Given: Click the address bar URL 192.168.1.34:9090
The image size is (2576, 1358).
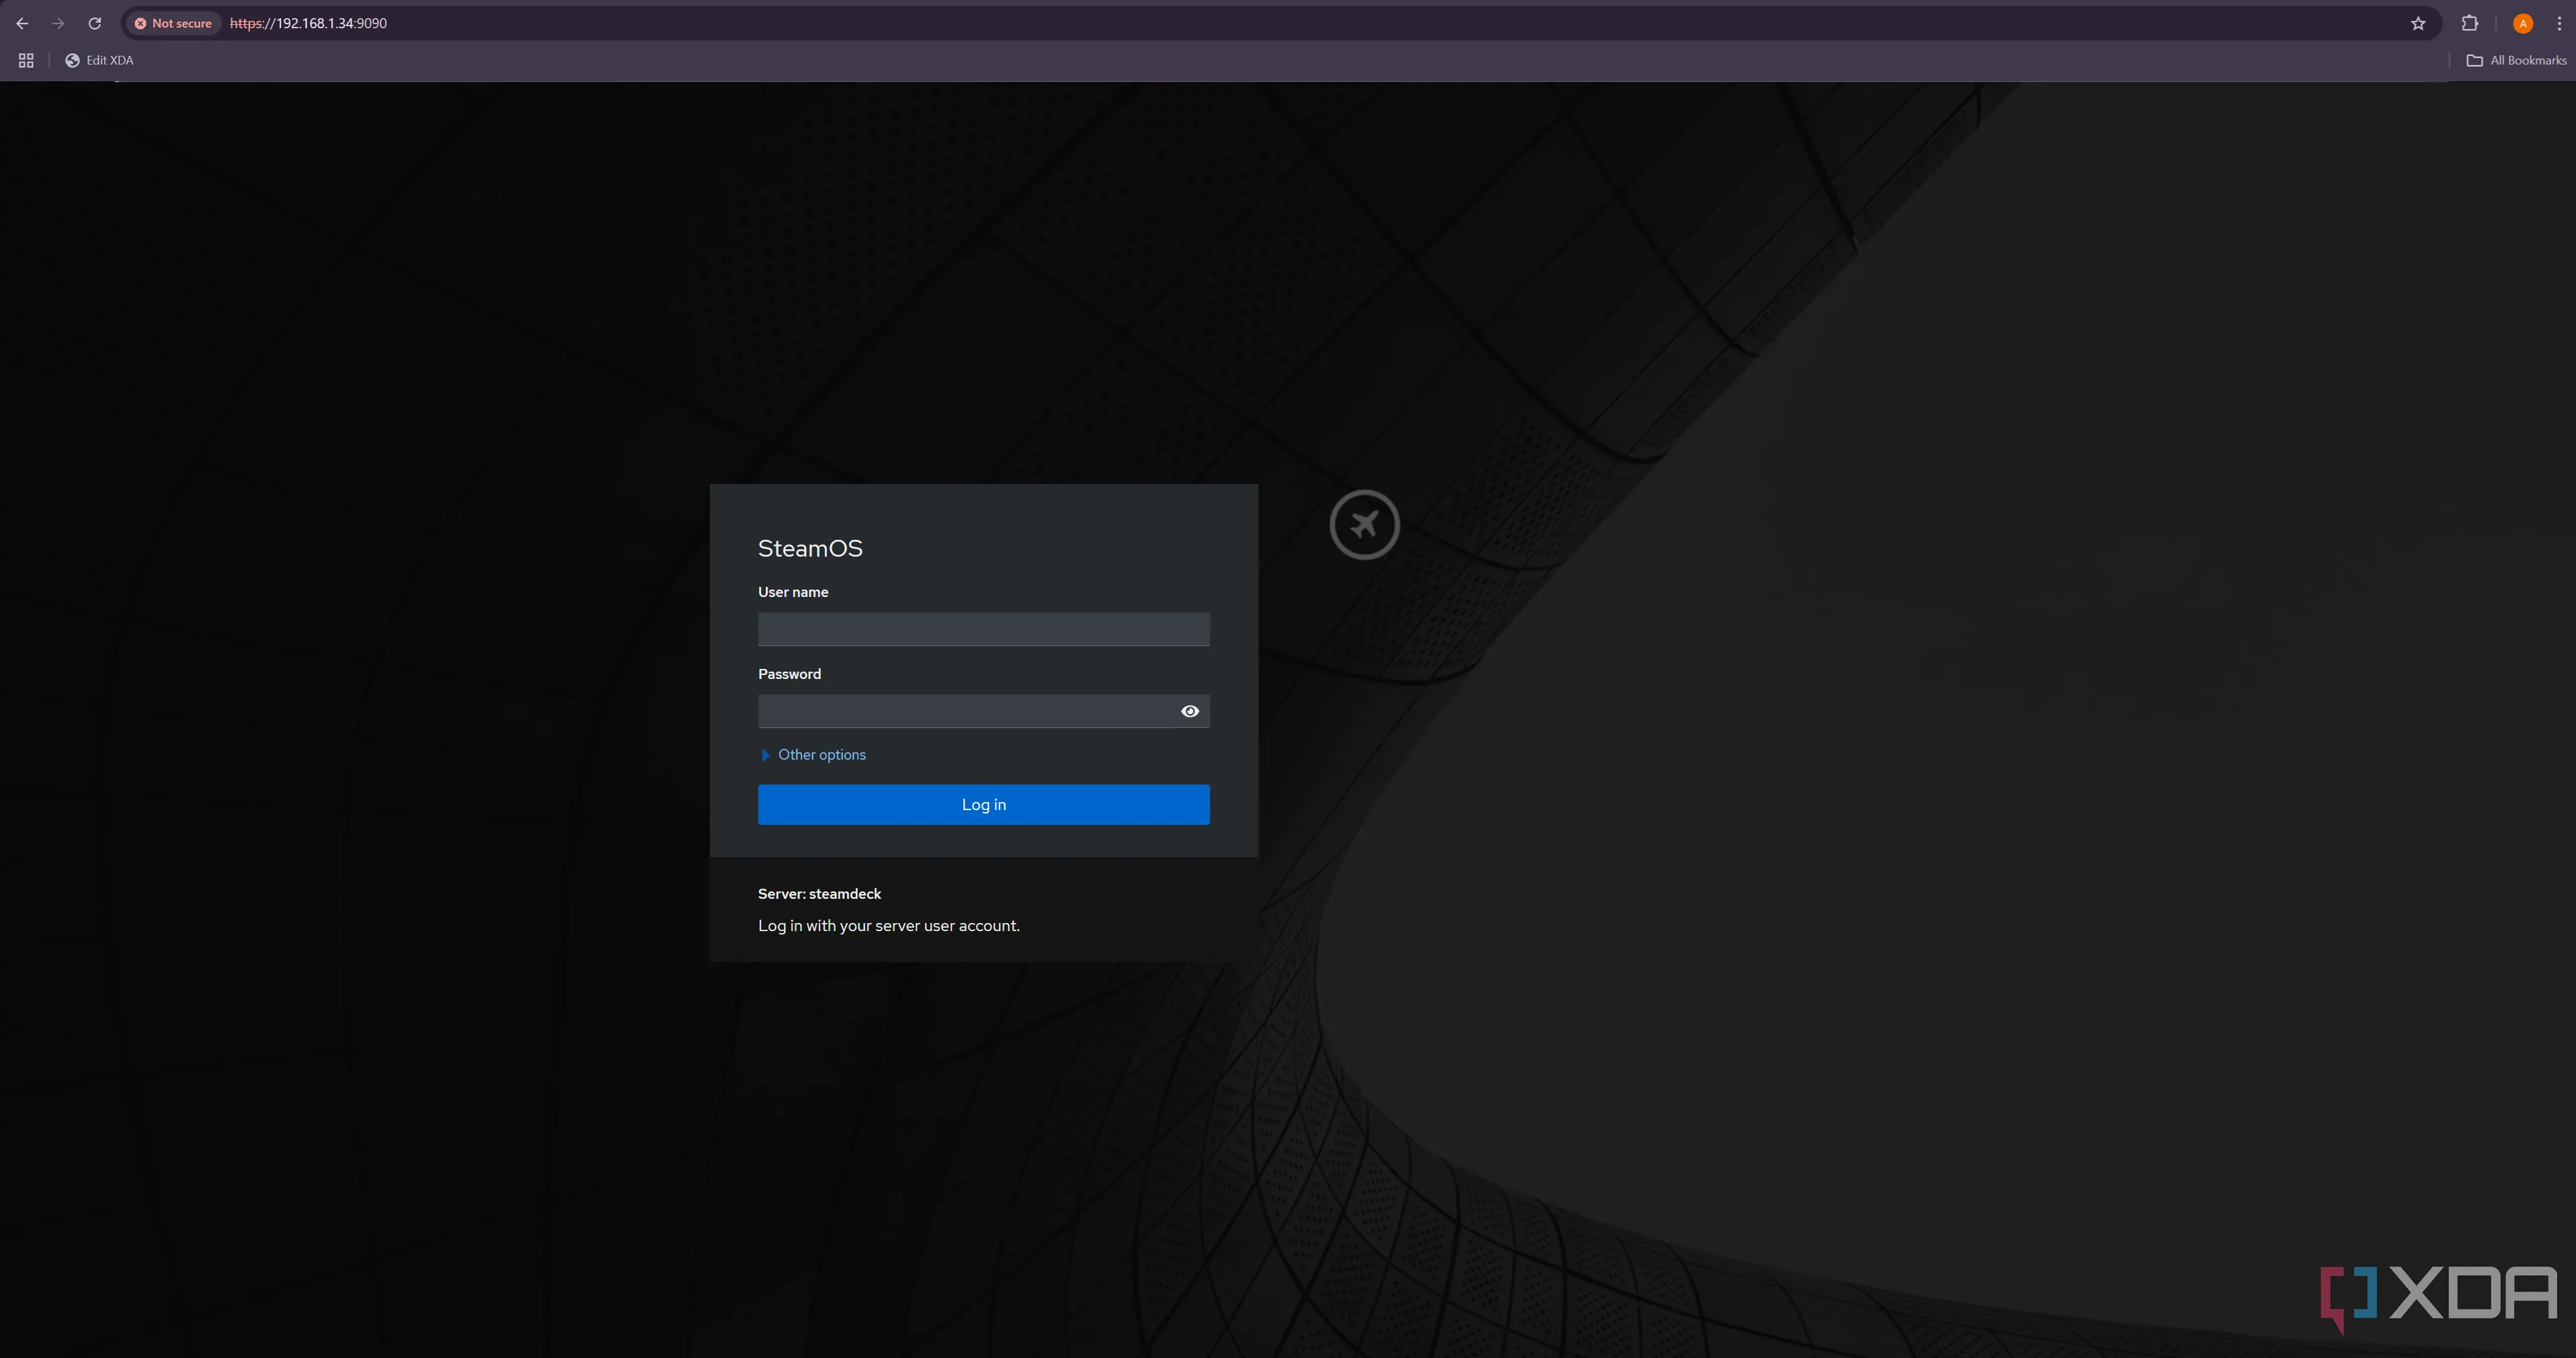Looking at the screenshot, I should (308, 23).
